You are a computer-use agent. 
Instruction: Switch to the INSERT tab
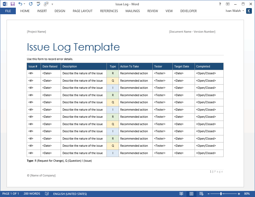(42, 11)
